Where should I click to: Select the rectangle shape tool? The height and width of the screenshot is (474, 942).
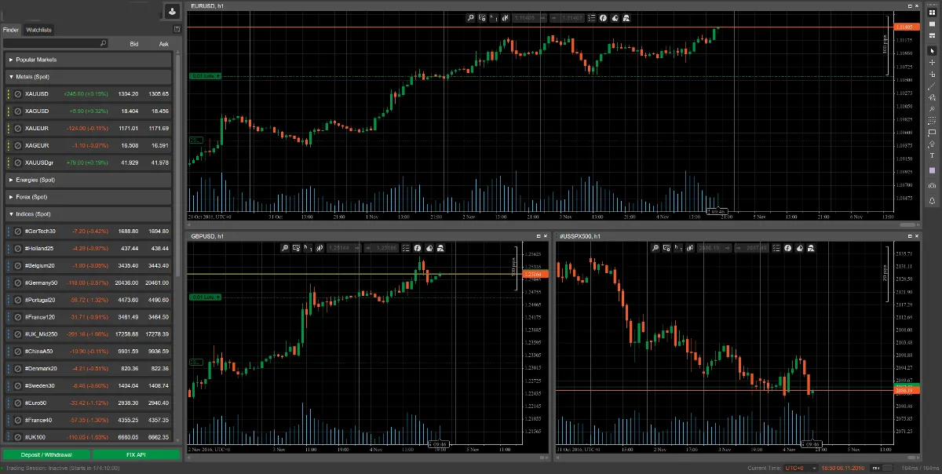[932, 132]
